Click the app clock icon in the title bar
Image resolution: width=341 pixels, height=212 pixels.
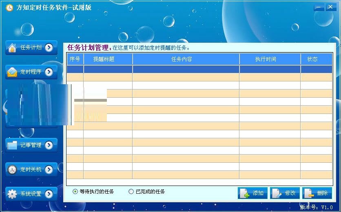[9, 8]
